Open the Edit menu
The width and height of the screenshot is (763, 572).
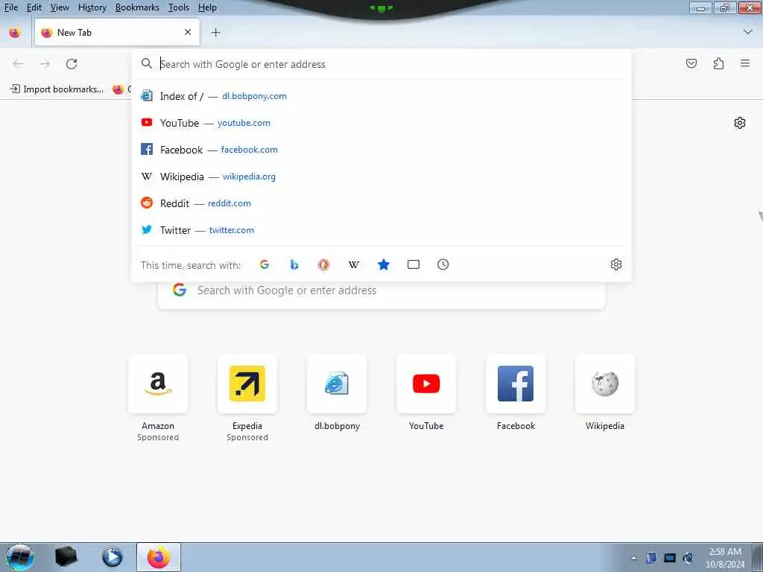[x=34, y=7]
